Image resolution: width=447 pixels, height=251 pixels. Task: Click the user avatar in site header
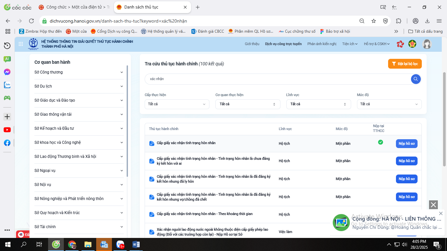click(x=427, y=44)
